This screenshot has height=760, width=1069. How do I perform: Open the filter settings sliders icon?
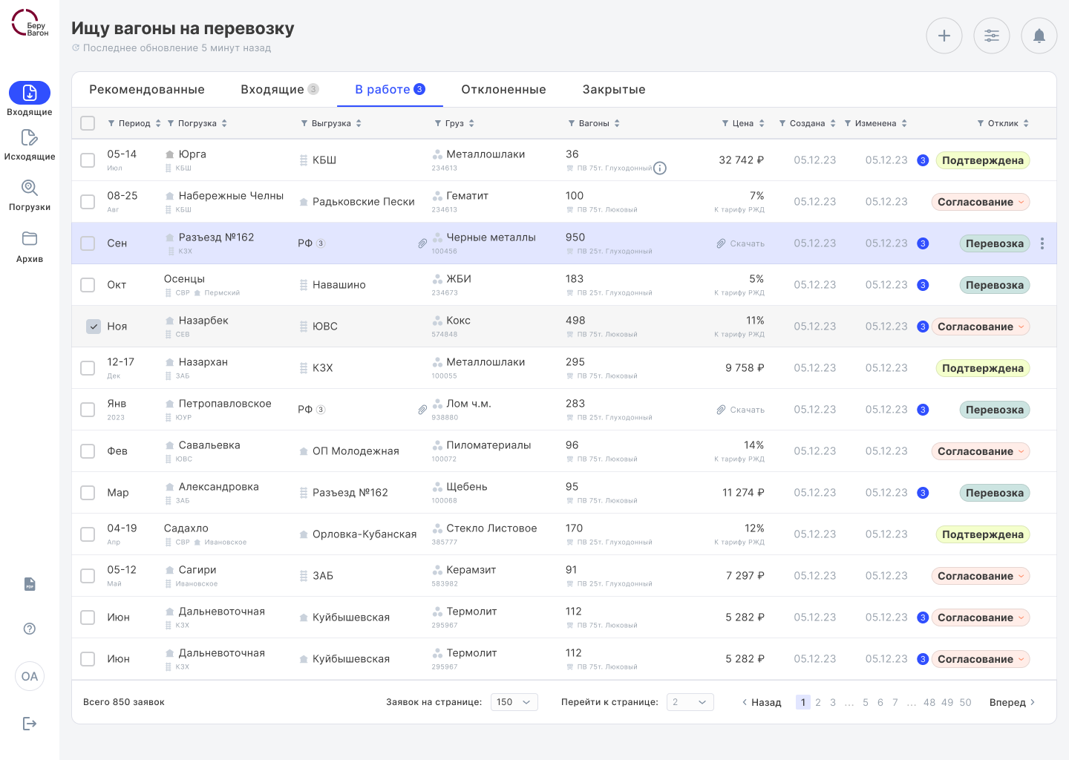click(991, 36)
